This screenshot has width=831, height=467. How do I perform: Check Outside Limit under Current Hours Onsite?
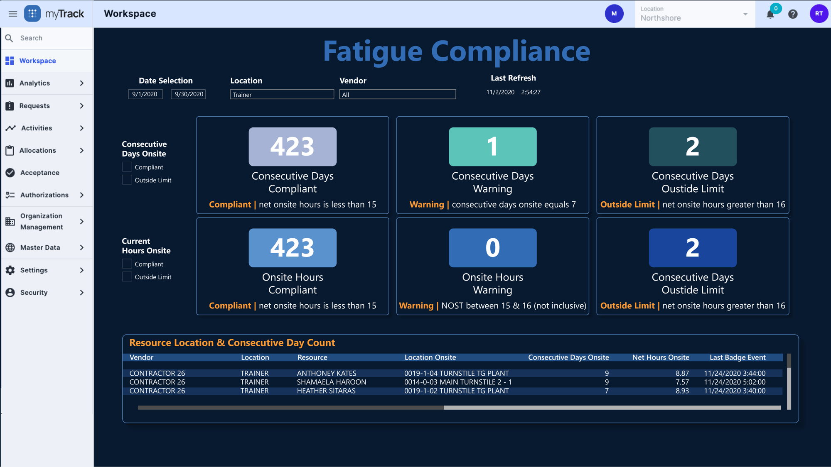click(x=127, y=276)
